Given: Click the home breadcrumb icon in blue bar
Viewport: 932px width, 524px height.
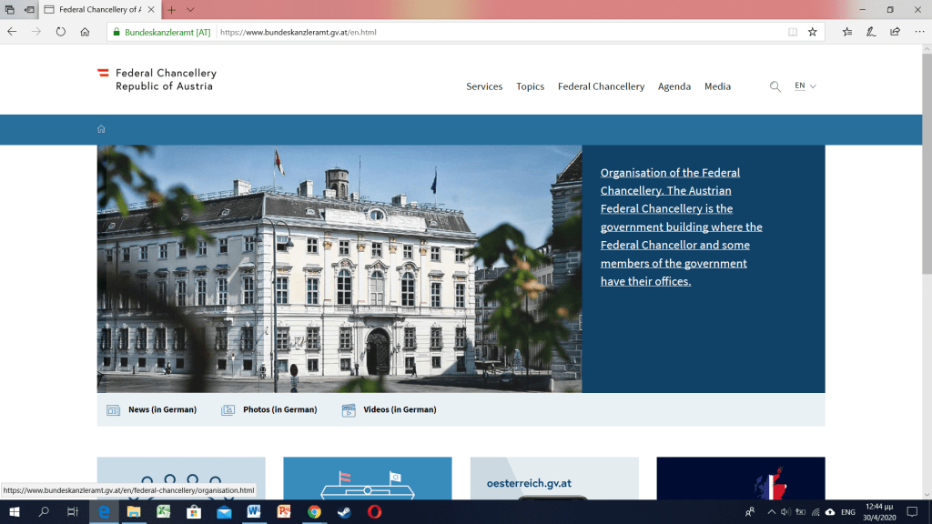Looking at the screenshot, I should pyautogui.click(x=102, y=129).
